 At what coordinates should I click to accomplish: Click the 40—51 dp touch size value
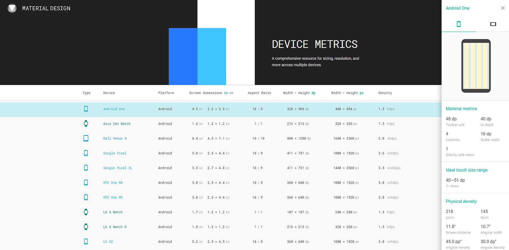455,180
